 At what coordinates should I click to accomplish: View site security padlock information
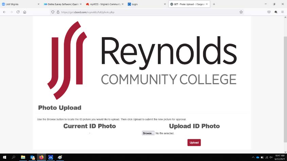pyautogui.click(x=58, y=12)
